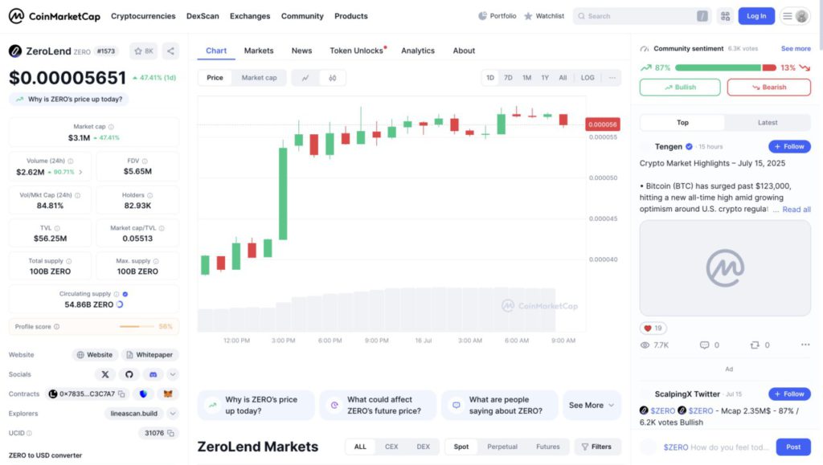Copy the UCID 31076 value
The height and width of the screenshot is (465, 823).
coord(170,433)
